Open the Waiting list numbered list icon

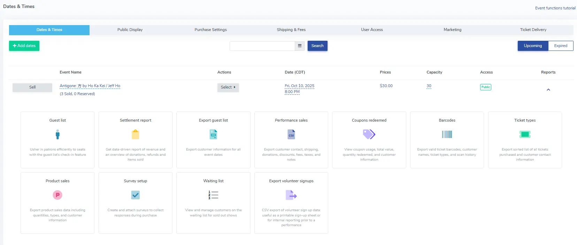213,195
